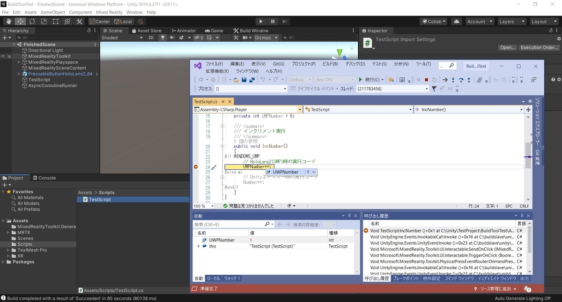The width and height of the screenshot is (562, 302).
Task: Select the Hand tool in Unity toolbar
Action: tap(9, 22)
